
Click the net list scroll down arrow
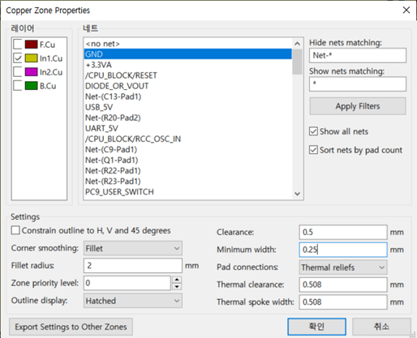click(x=298, y=194)
